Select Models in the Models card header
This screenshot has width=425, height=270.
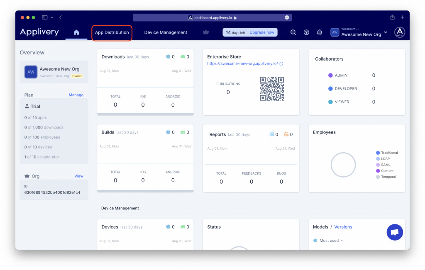tap(320, 227)
